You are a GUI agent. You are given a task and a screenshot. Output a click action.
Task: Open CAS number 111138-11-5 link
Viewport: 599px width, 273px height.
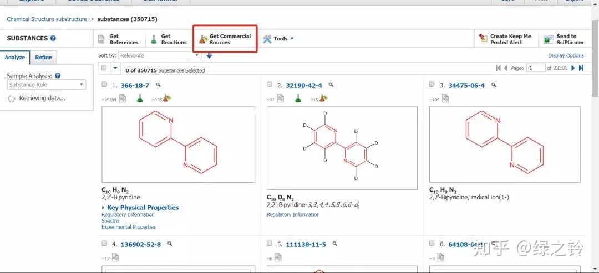(306, 244)
